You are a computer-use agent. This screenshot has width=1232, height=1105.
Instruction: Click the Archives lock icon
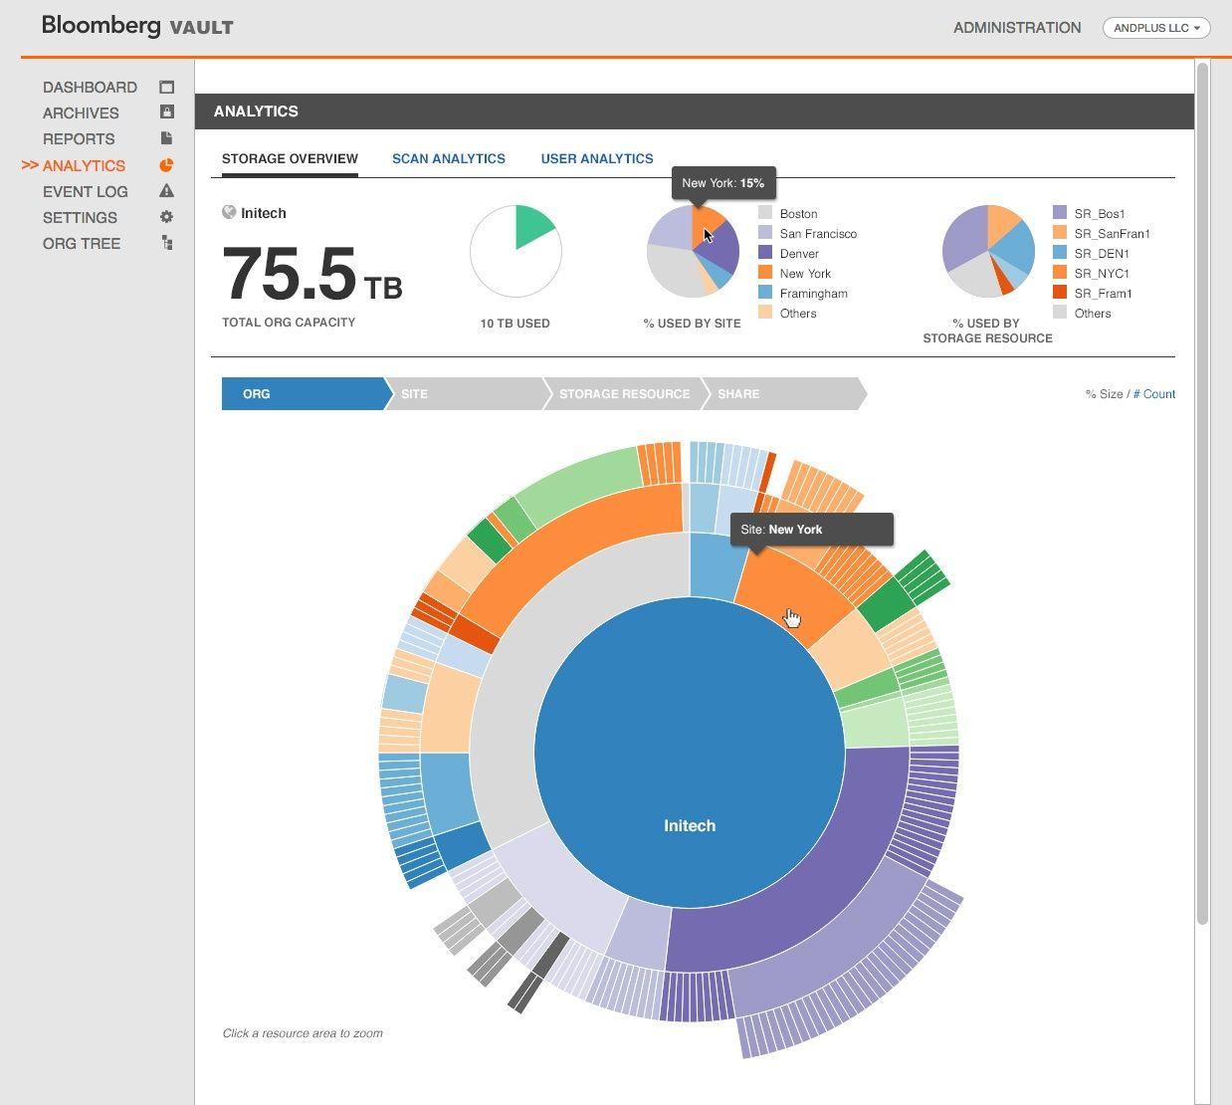point(166,112)
